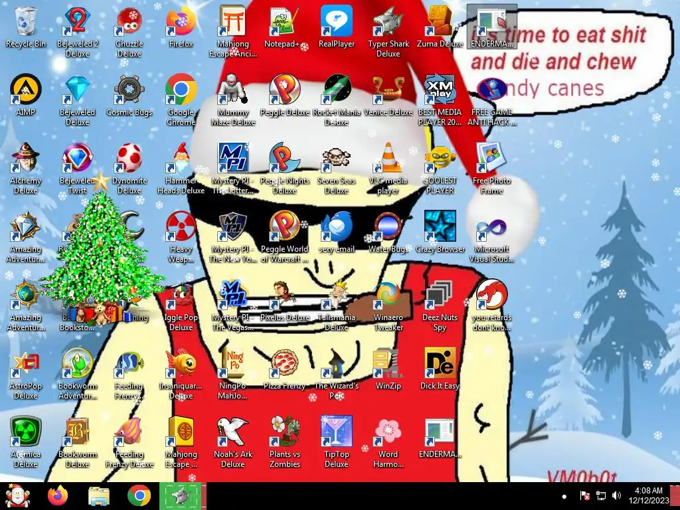Open Bejeweled Deluxe diamond icon
Image resolution: width=680 pixels, height=510 pixels.
(x=77, y=100)
